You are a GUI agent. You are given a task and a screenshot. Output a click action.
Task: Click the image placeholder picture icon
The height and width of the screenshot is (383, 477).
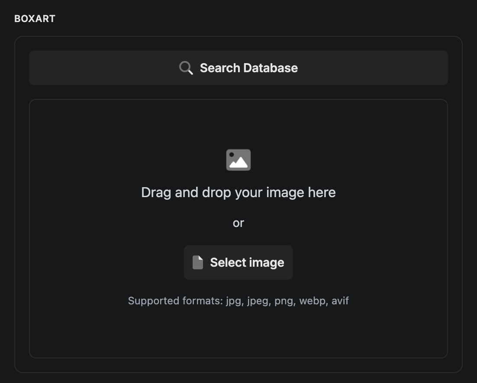click(x=238, y=160)
